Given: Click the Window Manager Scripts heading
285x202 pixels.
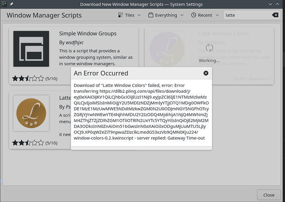Looking at the screenshot, I should (44, 15).
